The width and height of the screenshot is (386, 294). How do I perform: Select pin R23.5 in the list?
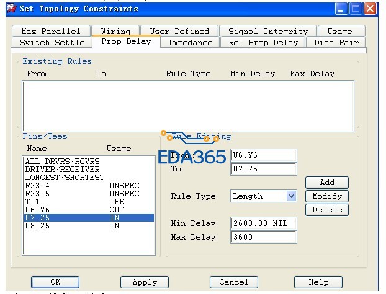tap(89, 194)
